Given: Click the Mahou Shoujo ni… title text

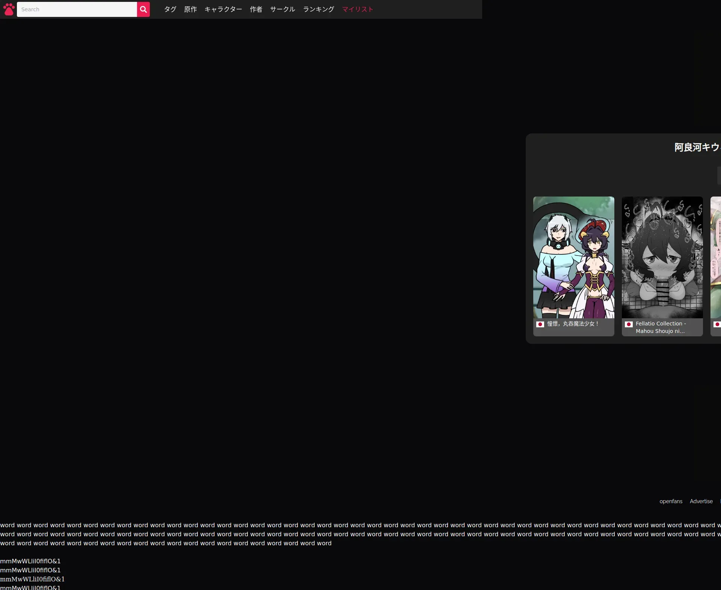Looking at the screenshot, I should [x=660, y=331].
